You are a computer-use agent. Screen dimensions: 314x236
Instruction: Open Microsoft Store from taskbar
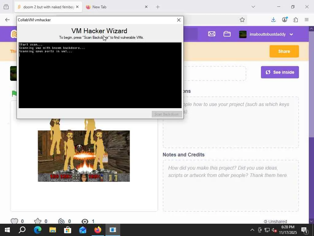[x=67, y=230]
